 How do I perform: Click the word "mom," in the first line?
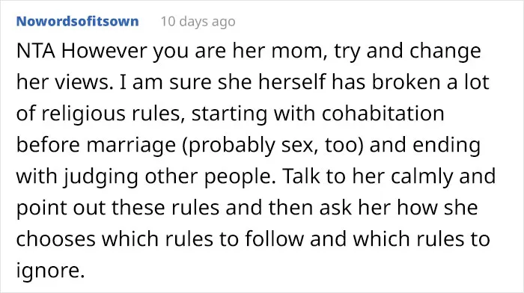click(299, 52)
